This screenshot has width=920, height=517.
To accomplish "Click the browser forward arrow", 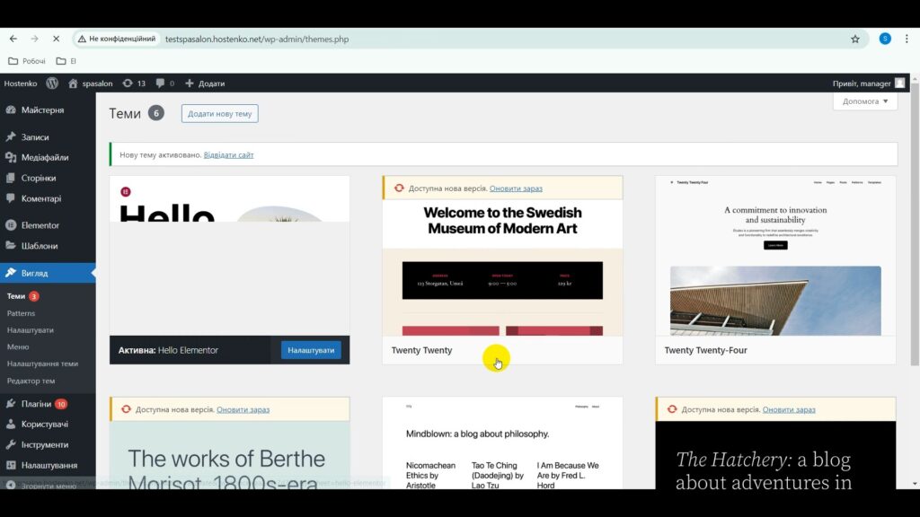I will point(35,39).
